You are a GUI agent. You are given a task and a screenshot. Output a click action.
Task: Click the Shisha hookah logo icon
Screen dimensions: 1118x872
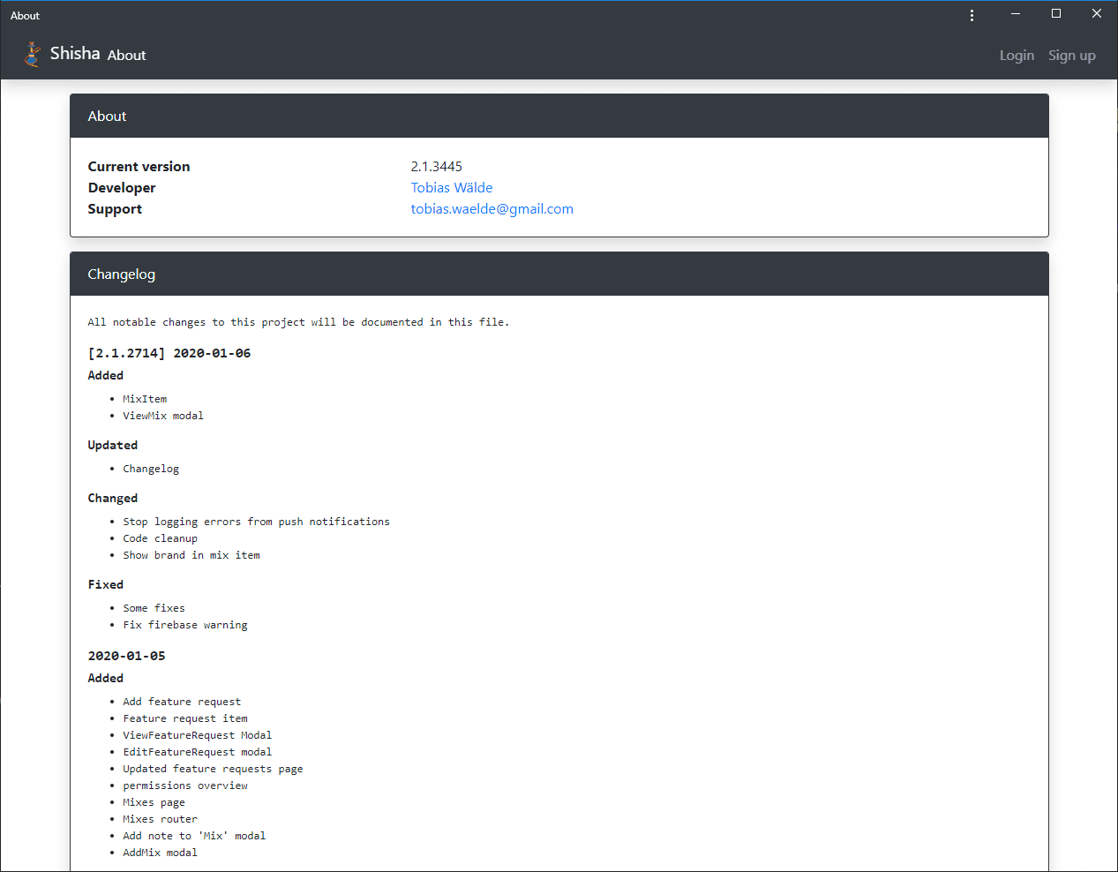pos(33,55)
